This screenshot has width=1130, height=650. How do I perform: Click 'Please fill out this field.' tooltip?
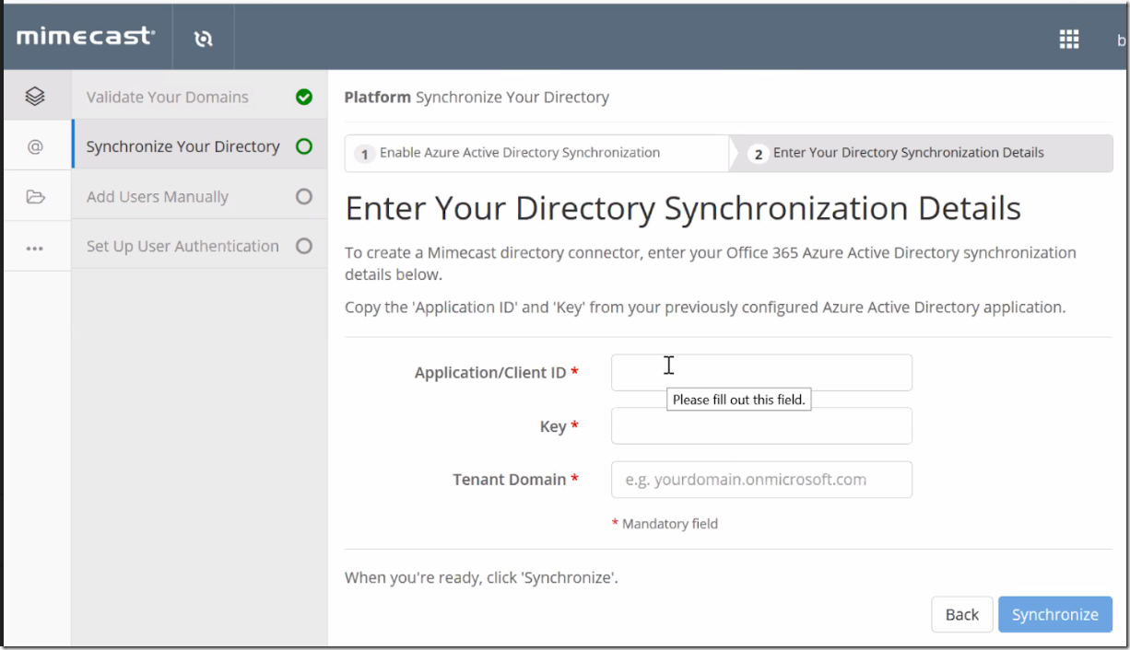pos(739,400)
